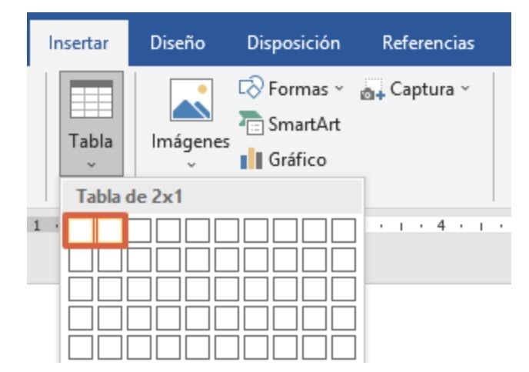Choose the third cell in first grid row
529x372 pixels.
pos(139,231)
